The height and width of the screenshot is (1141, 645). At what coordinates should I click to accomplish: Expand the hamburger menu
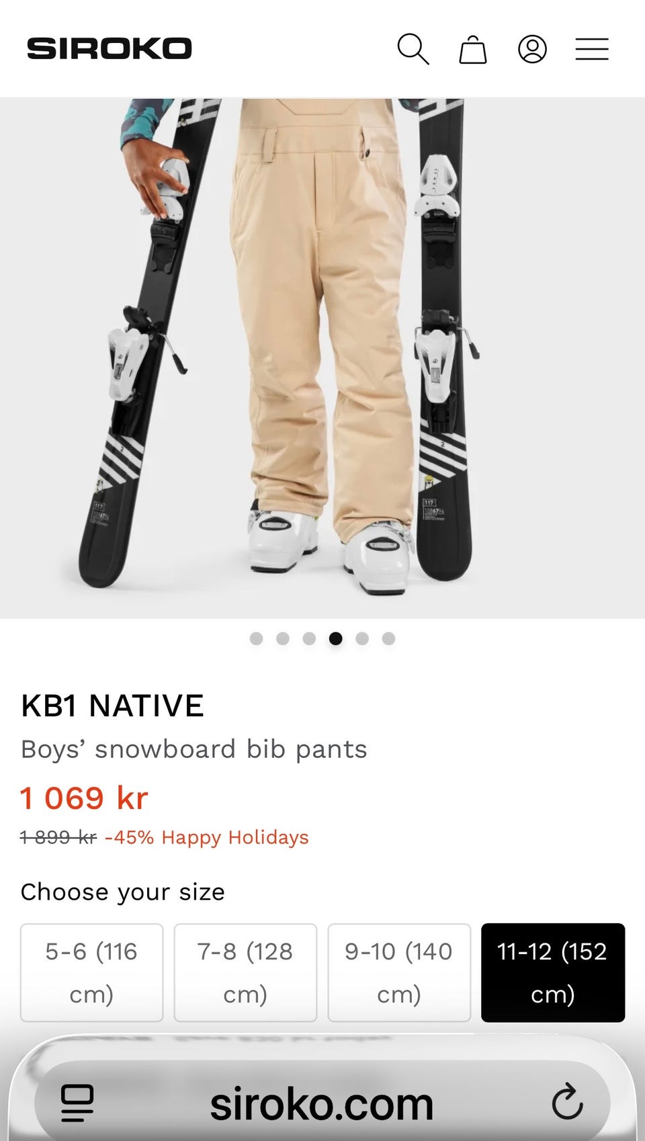coord(592,49)
